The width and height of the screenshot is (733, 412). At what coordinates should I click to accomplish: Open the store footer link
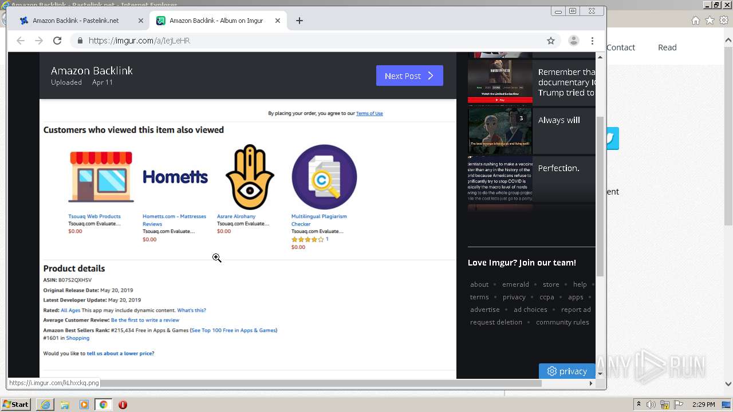(551, 284)
